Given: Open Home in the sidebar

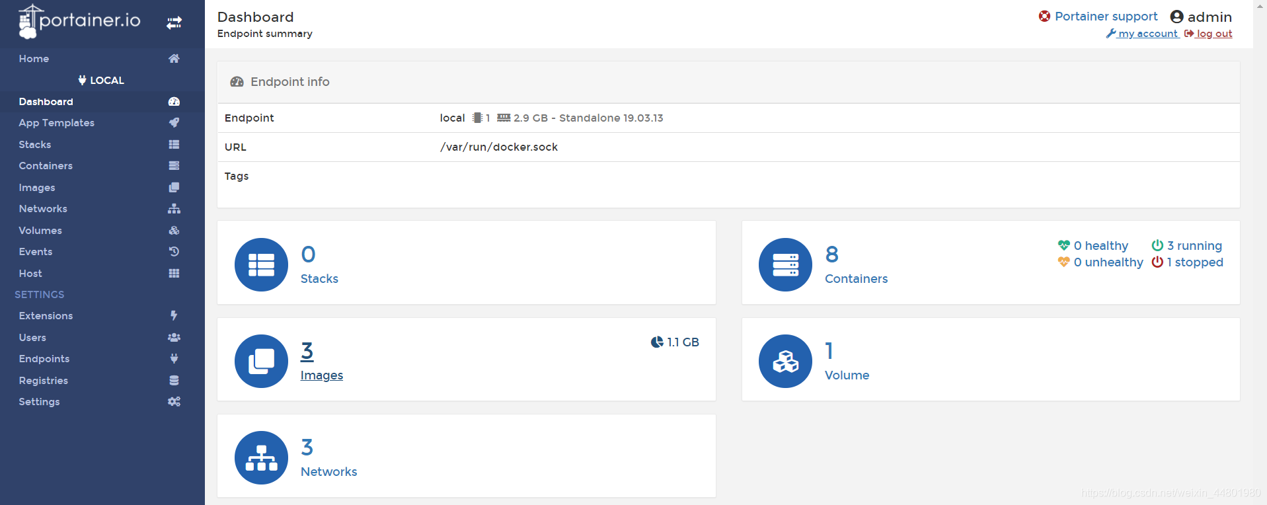Looking at the screenshot, I should (x=34, y=59).
